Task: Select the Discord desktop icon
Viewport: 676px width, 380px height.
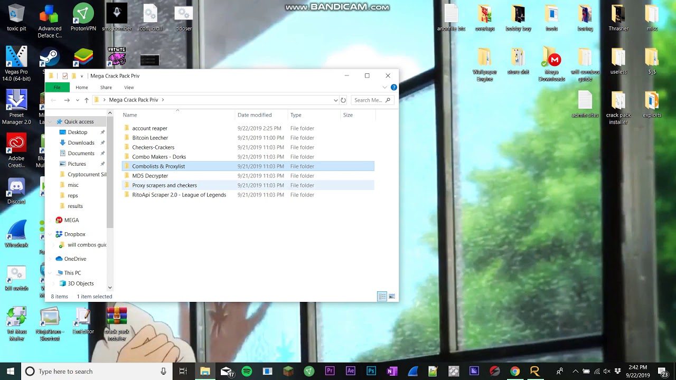Action: coord(16,191)
